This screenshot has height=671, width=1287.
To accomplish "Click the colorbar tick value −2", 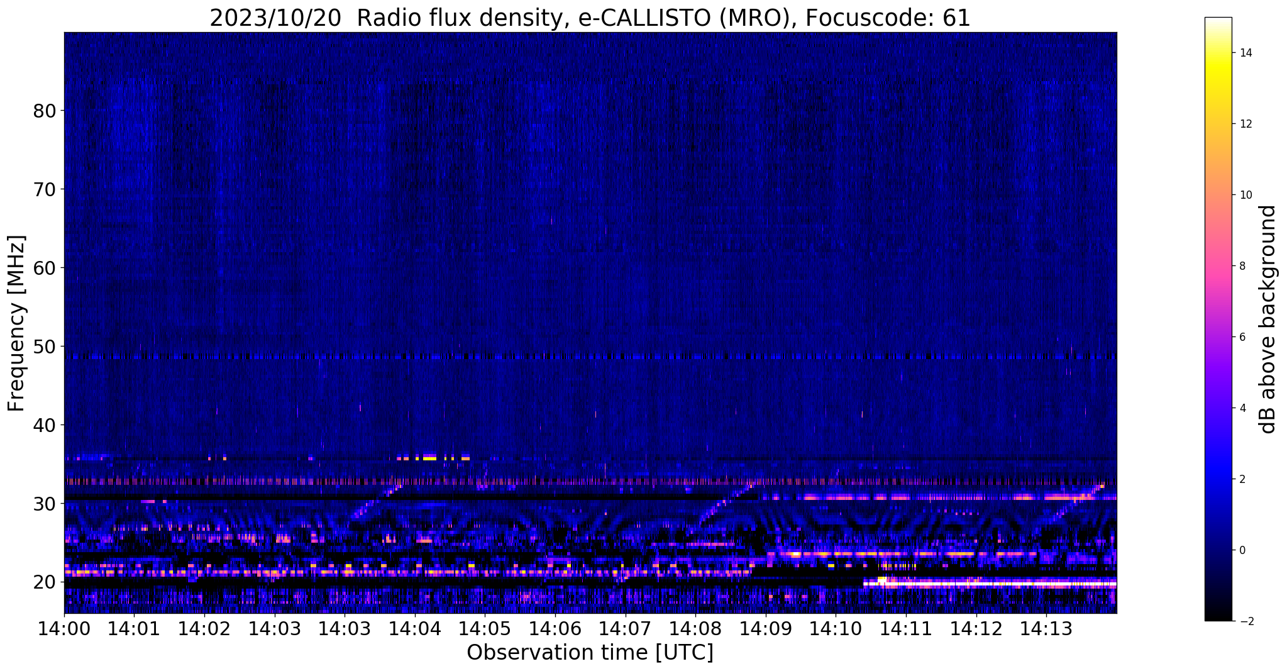I will coord(1246,621).
